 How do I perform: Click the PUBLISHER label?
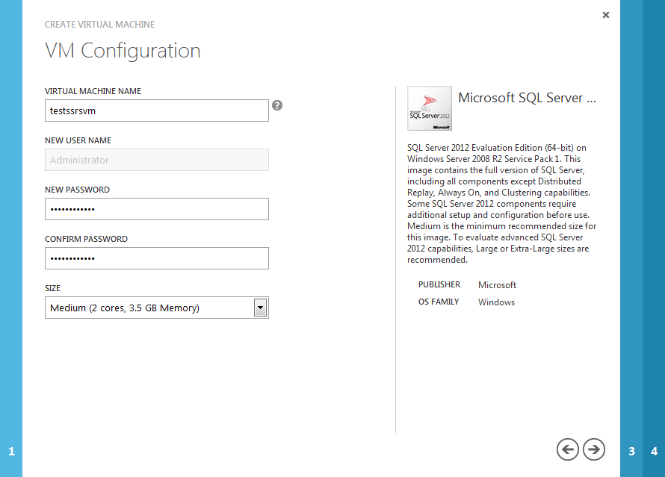(439, 284)
